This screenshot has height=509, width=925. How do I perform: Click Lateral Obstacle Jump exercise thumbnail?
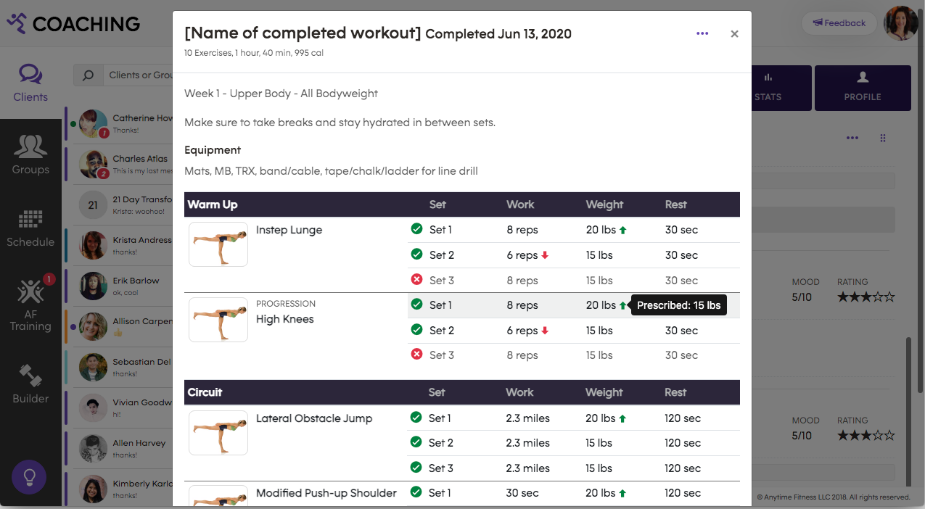click(x=218, y=433)
